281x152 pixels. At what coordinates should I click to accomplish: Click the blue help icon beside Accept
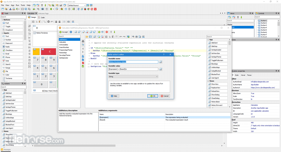click(x=71, y=32)
